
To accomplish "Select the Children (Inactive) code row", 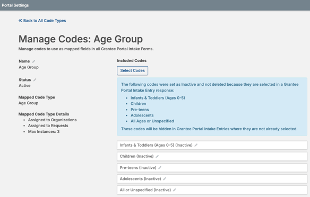I will click(x=212, y=156).
